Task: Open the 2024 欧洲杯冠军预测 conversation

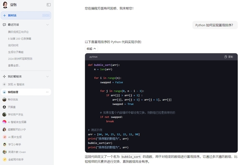Action: 20,59
